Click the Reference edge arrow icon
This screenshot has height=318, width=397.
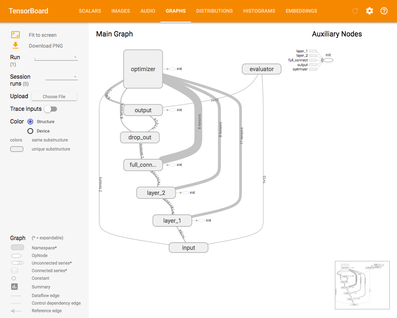point(16,311)
